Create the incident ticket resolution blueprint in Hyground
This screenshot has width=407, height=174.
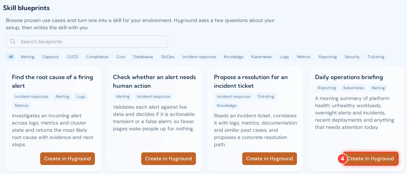(269, 158)
